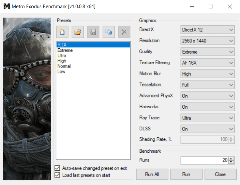This screenshot has height=185, width=240.
Task: Toggle Auto-save changed preset on exit
Action: click(x=57, y=168)
